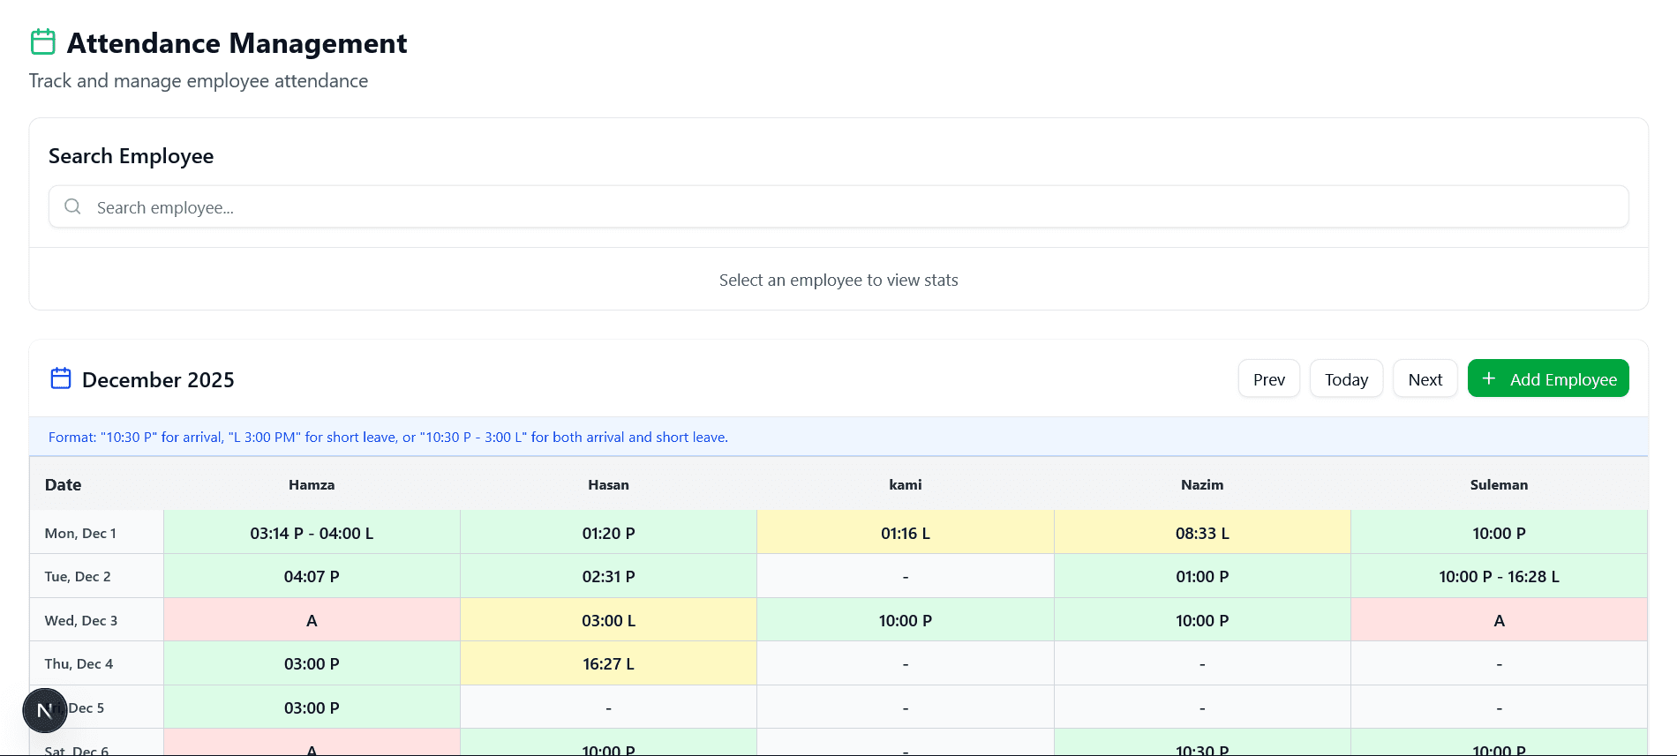Screen dimensions: 1677x756
Task: Edit Suleman's cell '10:00 P - 16:28 L'
Action: click(1499, 576)
